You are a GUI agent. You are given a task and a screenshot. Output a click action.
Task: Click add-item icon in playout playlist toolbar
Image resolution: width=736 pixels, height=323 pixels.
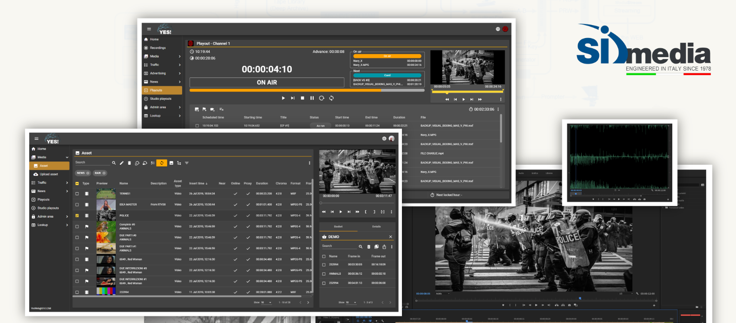click(x=197, y=110)
